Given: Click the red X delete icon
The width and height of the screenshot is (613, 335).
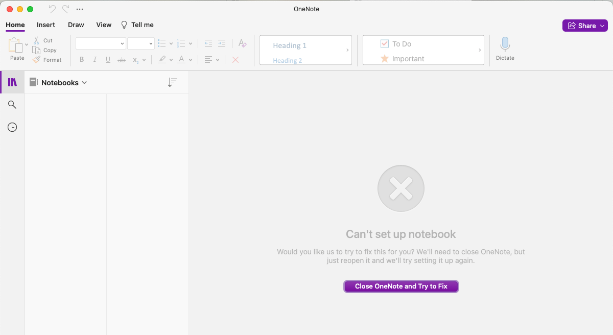Looking at the screenshot, I should coord(235,60).
